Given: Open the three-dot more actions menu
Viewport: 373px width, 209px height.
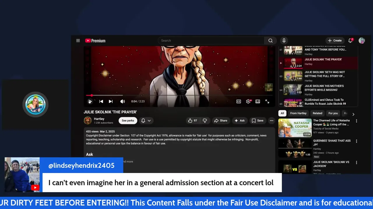Looking at the screenshot, I should [272, 120].
